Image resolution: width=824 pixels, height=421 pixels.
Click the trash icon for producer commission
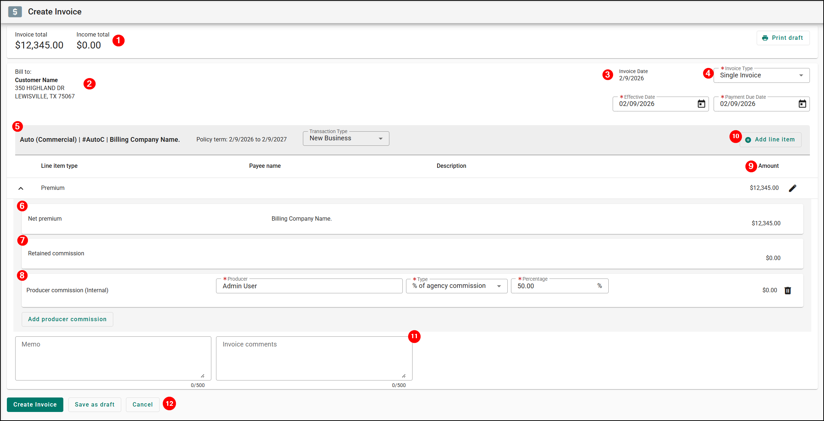tap(788, 290)
